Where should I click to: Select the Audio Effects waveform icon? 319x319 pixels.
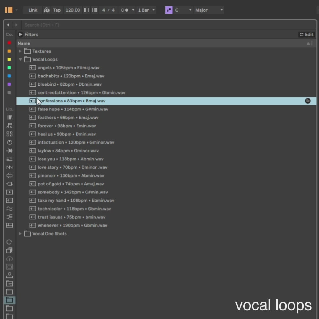[9, 151]
